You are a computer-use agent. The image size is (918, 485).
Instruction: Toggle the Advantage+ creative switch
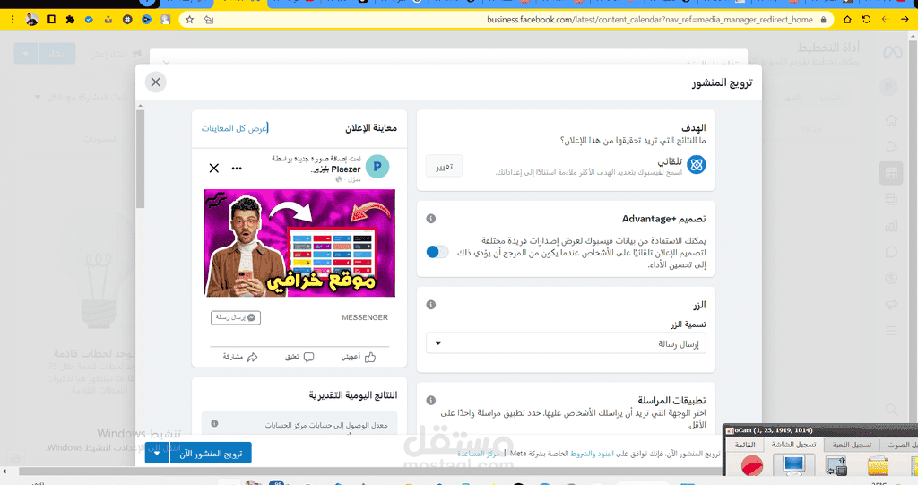(x=437, y=252)
